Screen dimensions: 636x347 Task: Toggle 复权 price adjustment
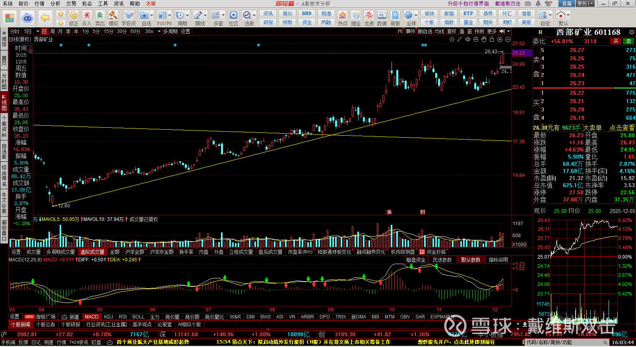pos(452,31)
